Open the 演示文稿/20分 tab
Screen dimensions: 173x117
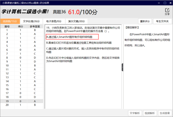click(77, 21)
